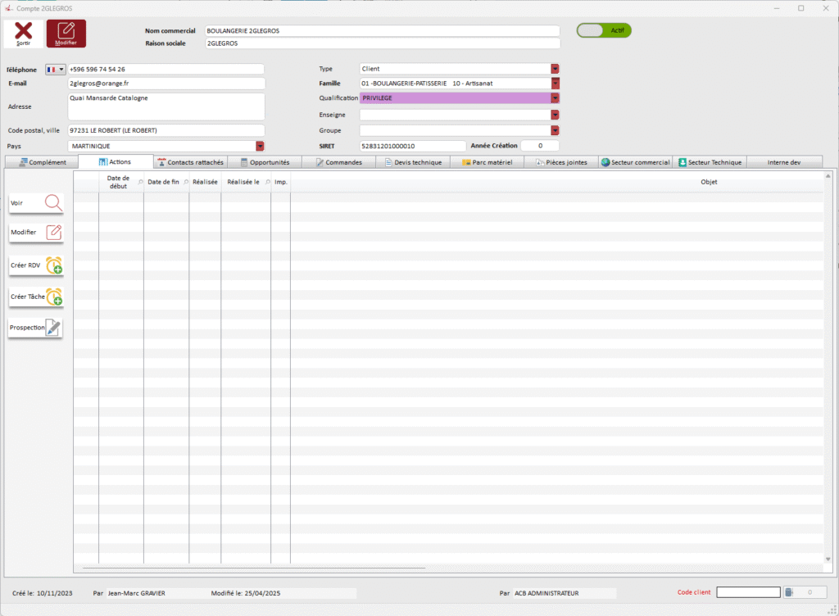The image size is (839, 616).
Task: Click the E-mail input field
Action: click(x=166, y=84)
